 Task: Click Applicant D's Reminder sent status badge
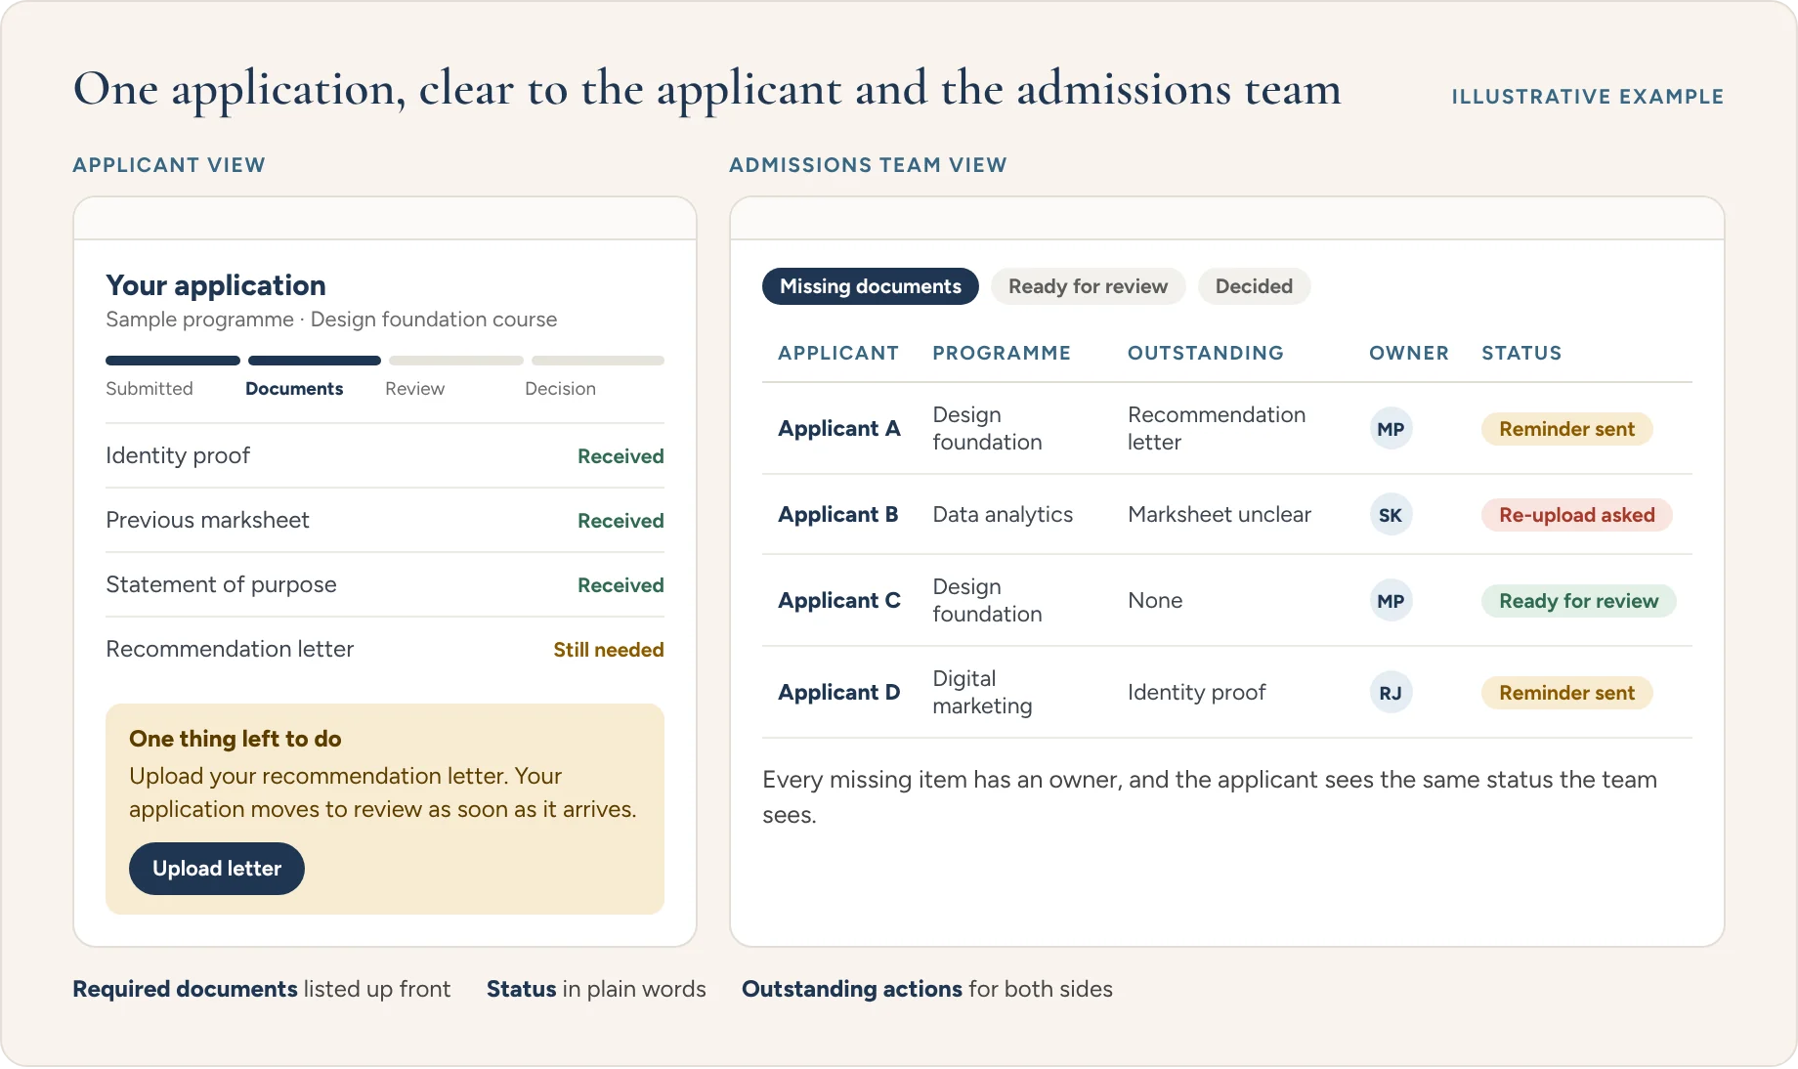pos(1566,693)
